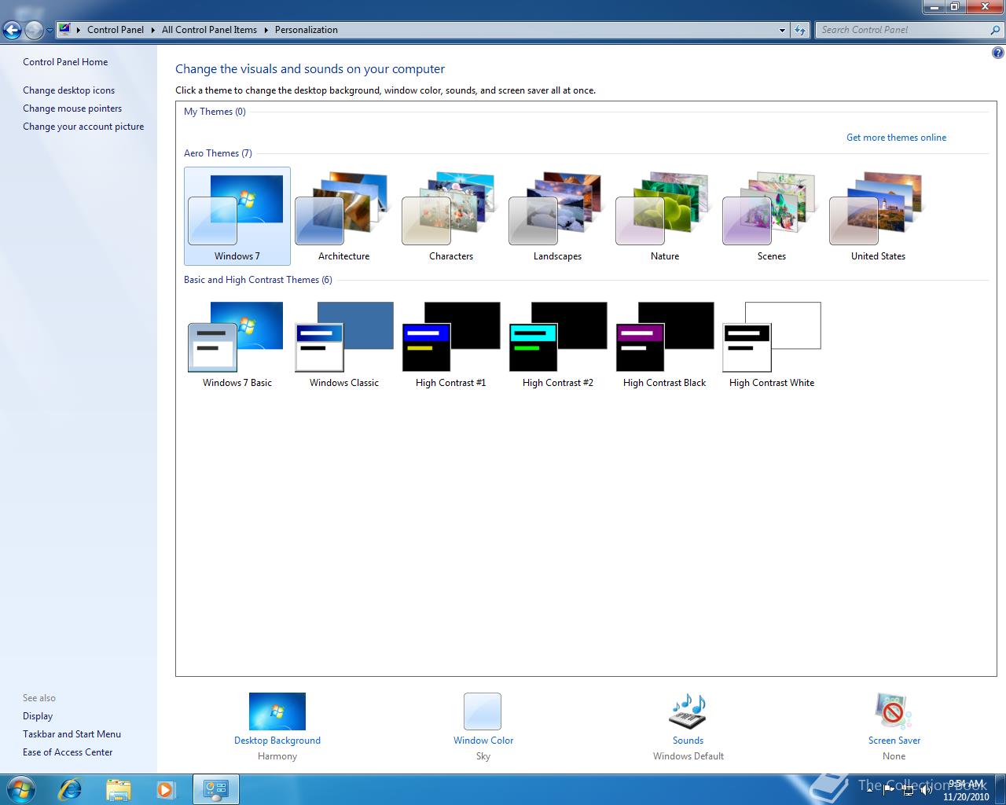
Task: Open the Screen Saver icon
Action: [x=894, y=711]
